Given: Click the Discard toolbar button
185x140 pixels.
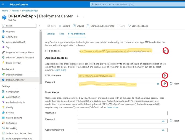Looking at the screenshot, I should (64, 26).
